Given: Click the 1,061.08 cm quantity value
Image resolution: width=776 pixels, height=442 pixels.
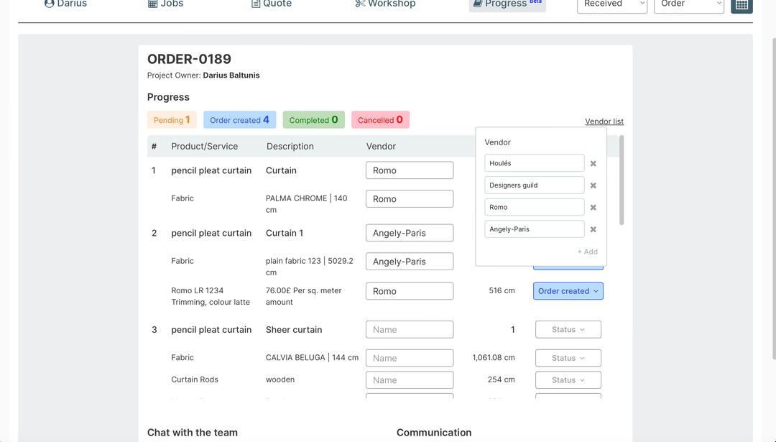Looking at the screenshot, I should click(x=494, y=357).
